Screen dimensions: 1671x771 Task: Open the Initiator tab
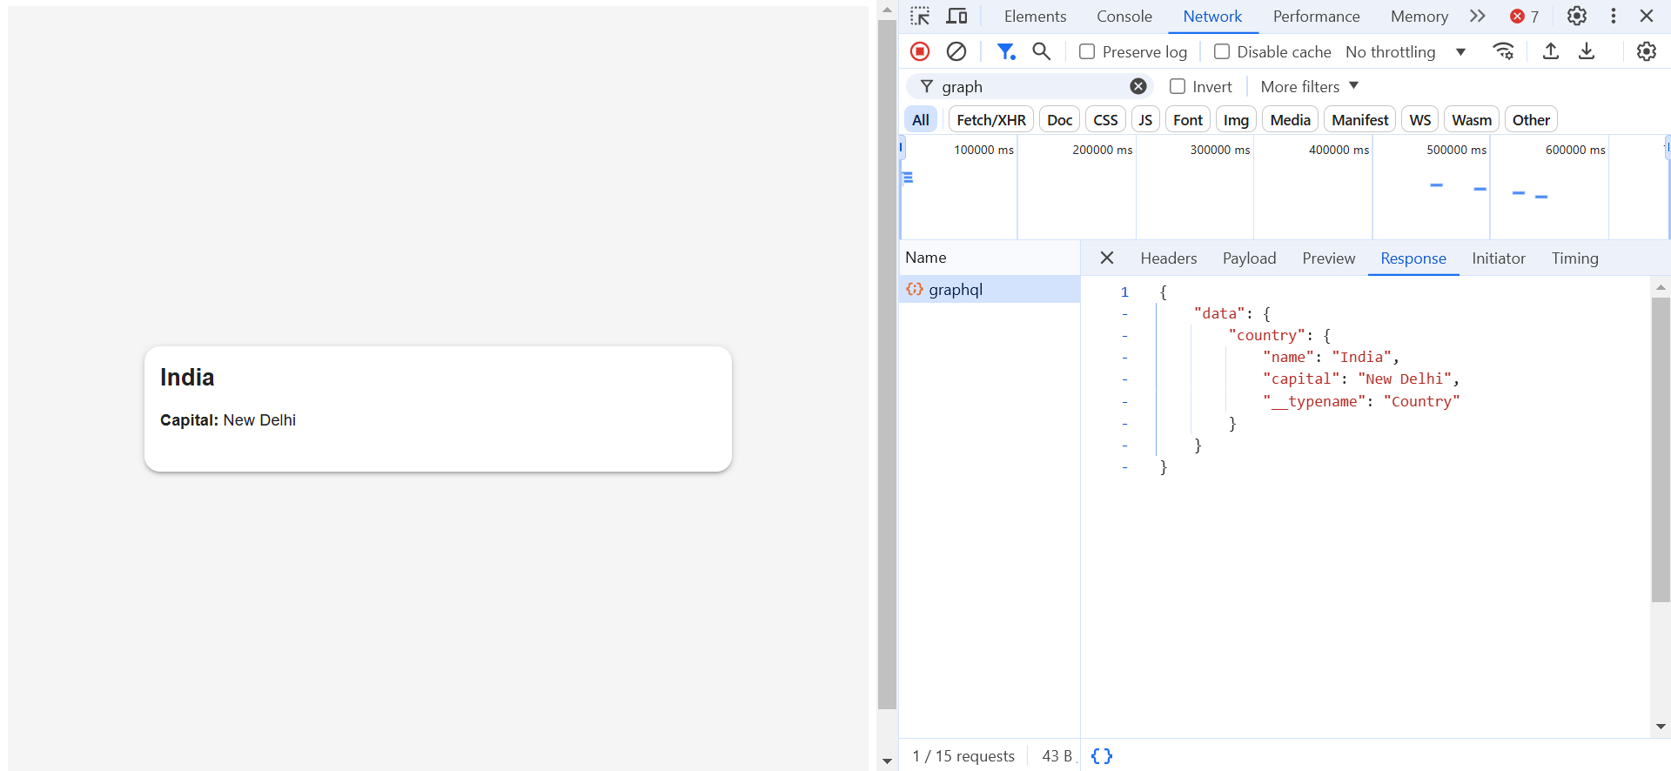click(x=1499, y=258)
